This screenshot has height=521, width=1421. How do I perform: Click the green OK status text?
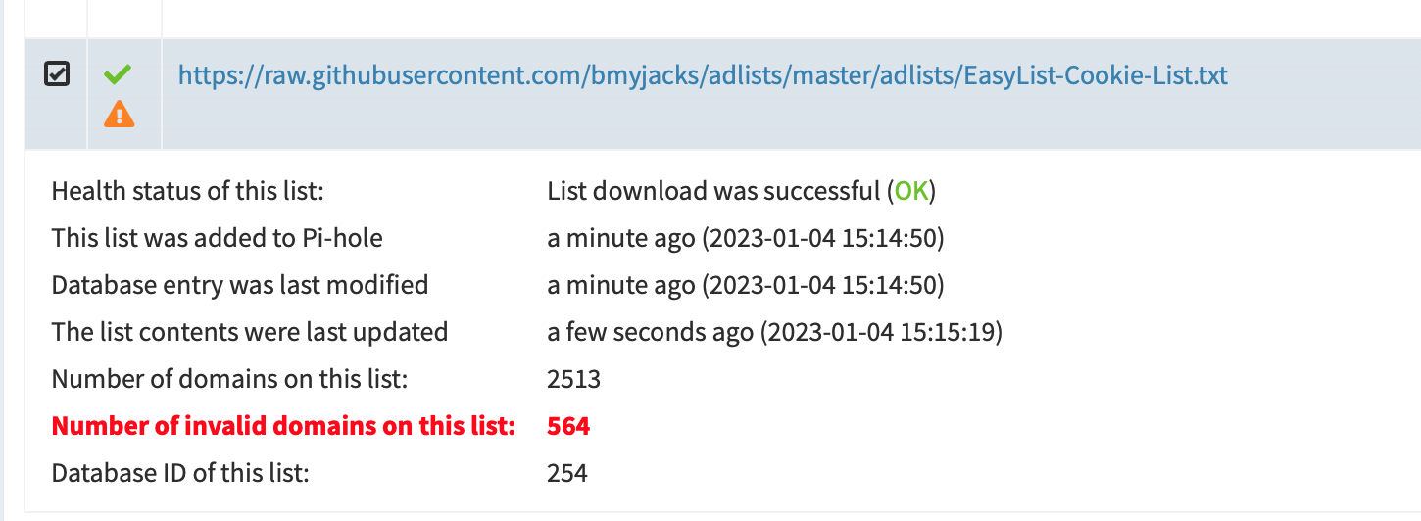[x=911, y=191]
